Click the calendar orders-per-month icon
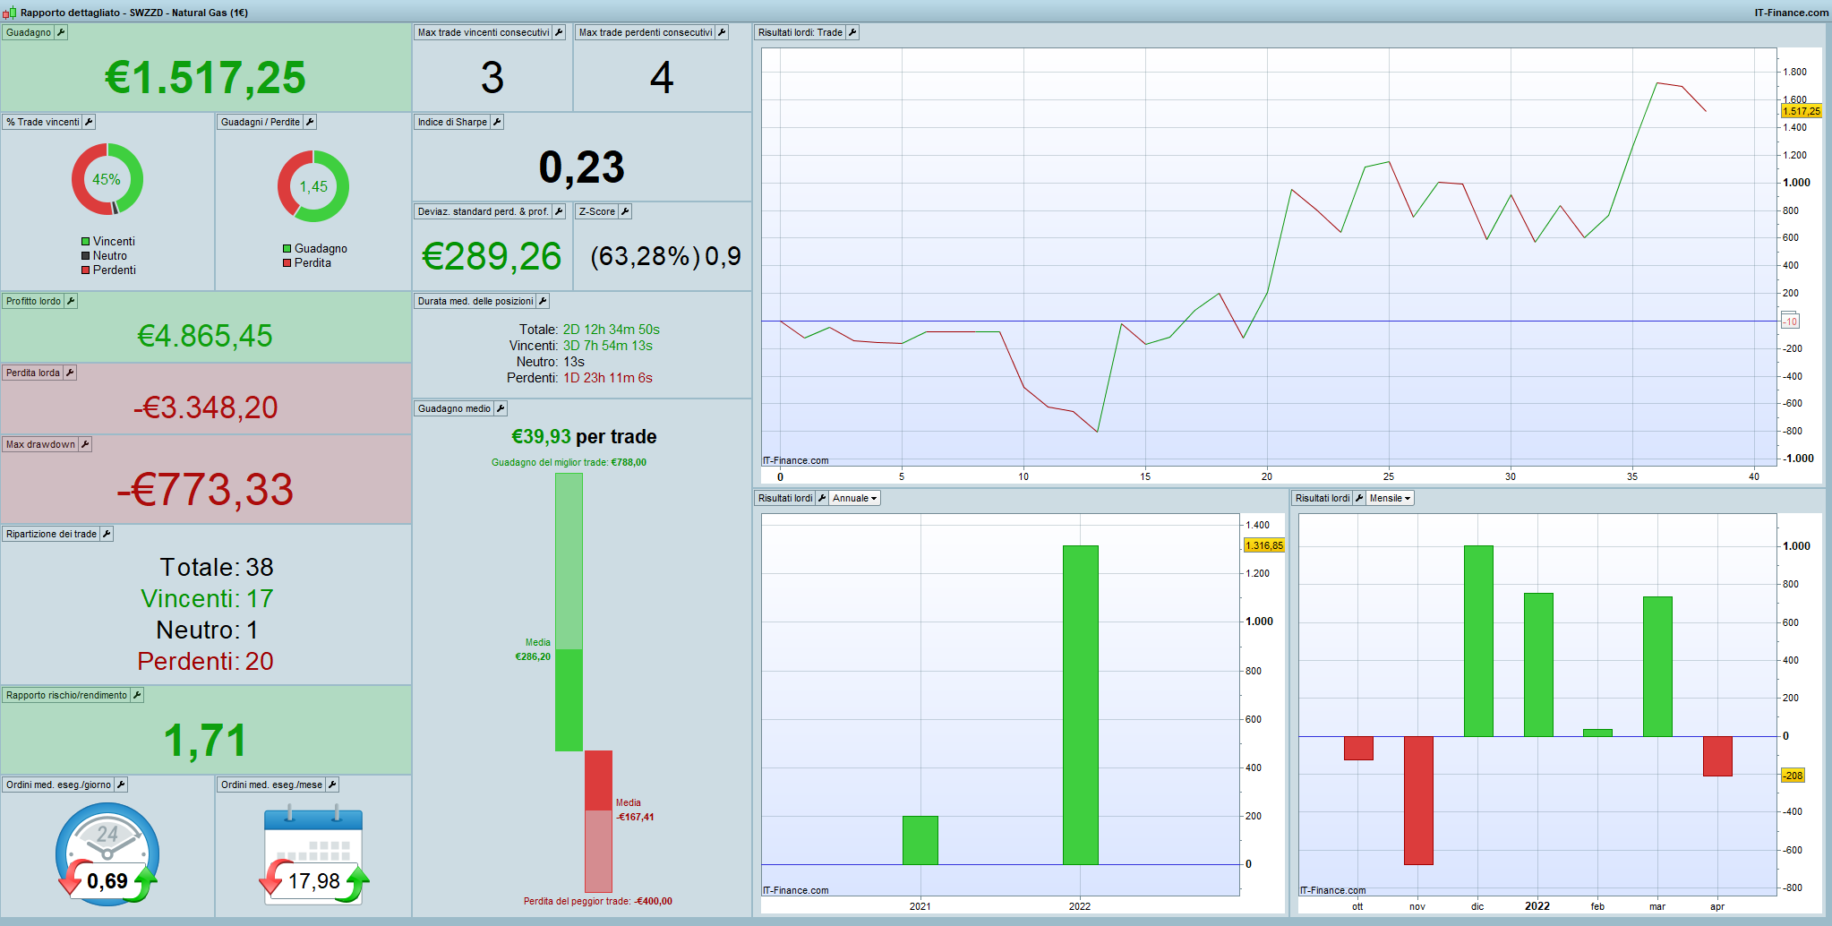The height and width of the screenshot is (926, 1832). [314, 854]
